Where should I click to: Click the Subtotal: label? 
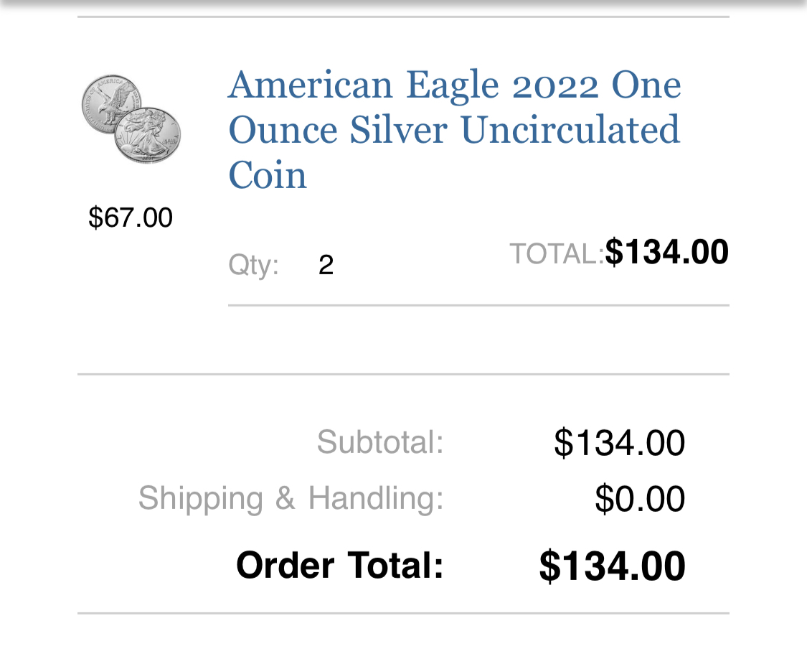click(379, 442)
